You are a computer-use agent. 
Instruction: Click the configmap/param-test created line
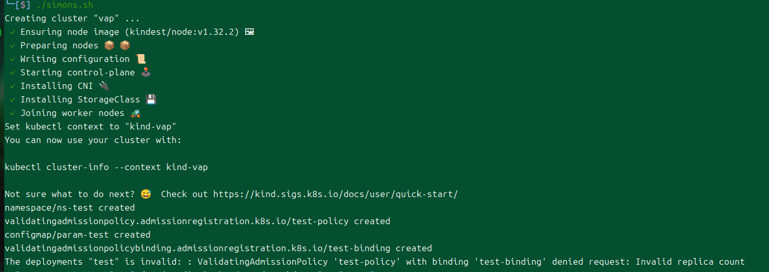click(78, 235)
